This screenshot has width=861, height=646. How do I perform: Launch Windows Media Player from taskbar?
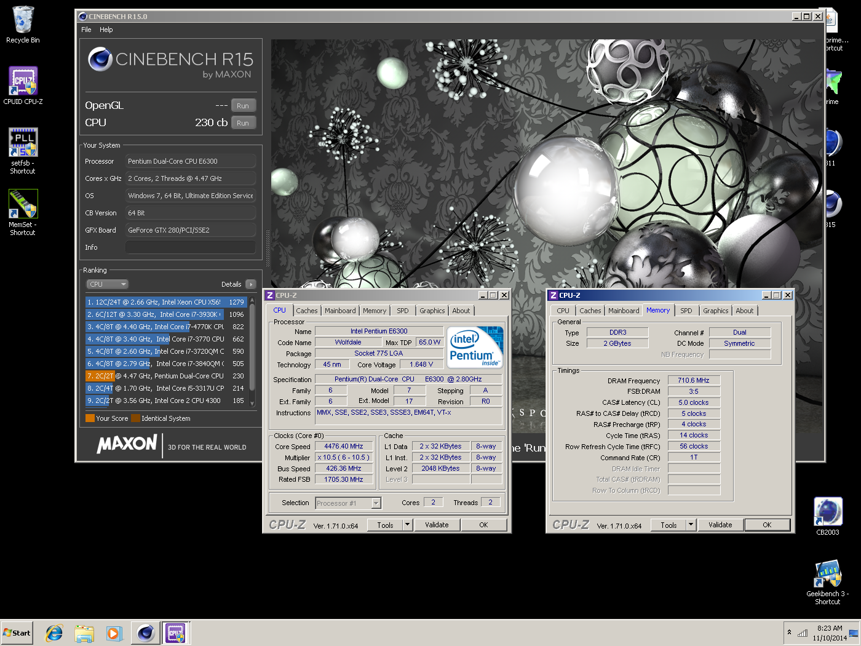click(114, 633)
